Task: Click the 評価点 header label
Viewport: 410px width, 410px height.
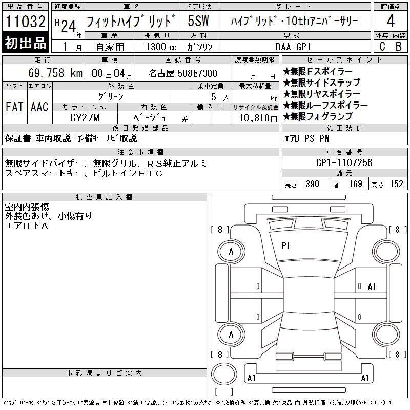Action: (391, 7)
